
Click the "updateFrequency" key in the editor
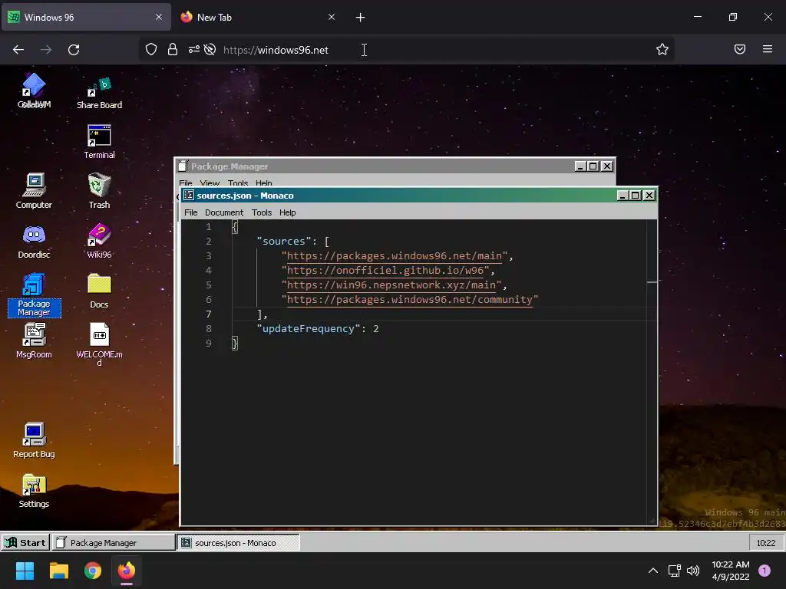tap(309, 328)
